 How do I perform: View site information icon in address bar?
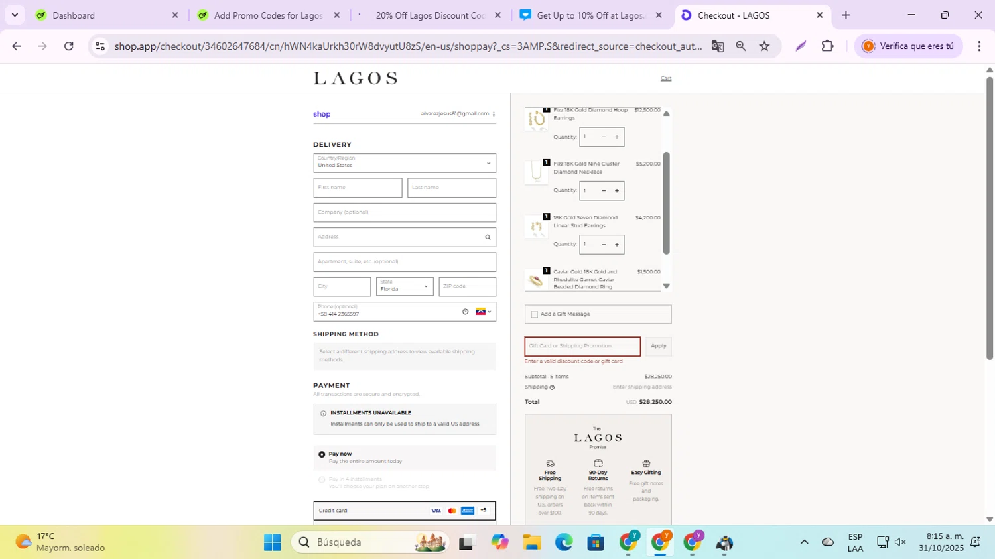coord(100,46)
